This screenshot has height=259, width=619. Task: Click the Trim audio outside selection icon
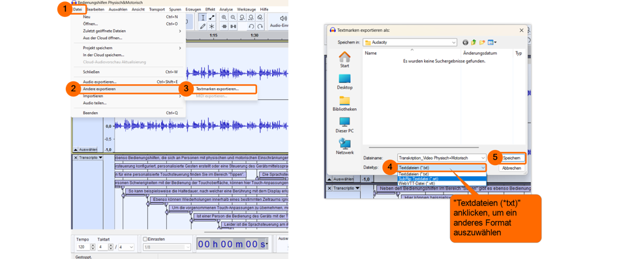(224, 27)
